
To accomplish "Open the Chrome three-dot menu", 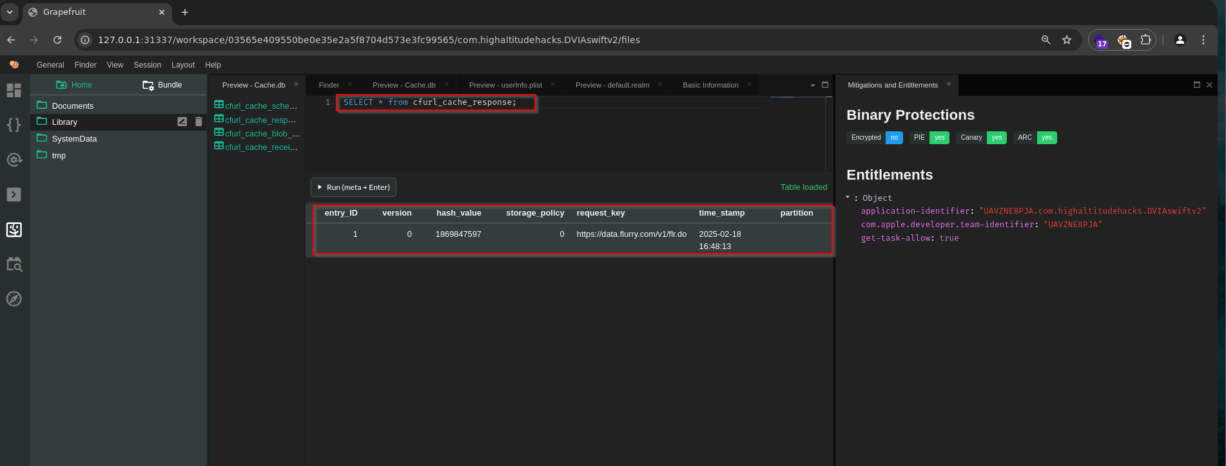I will point(1203,40).
